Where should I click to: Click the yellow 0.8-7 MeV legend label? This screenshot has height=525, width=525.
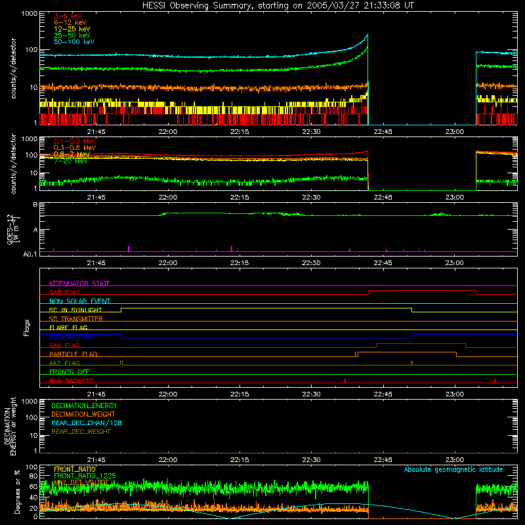pyautogui.click(x=72, y=154)
